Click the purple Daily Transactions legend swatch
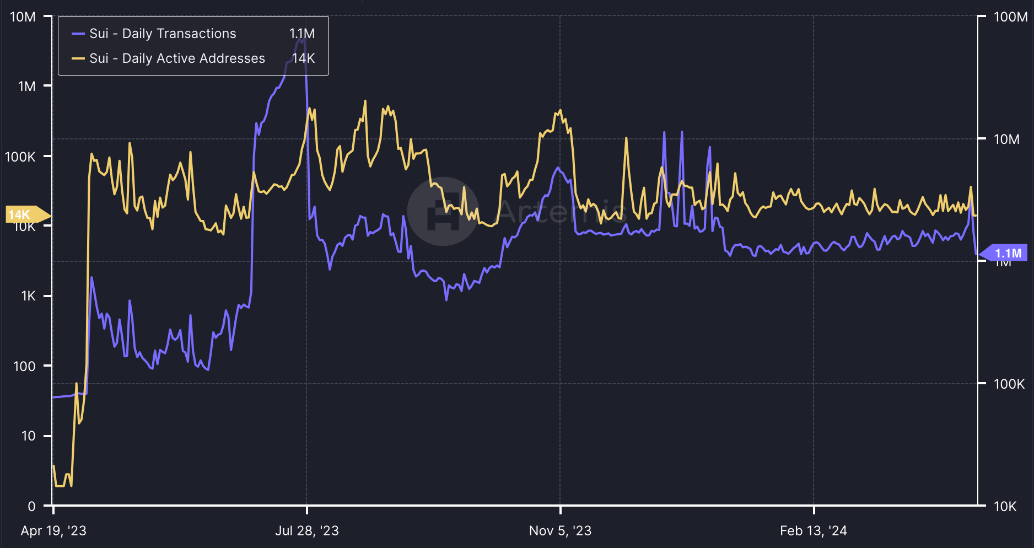The width and height of the screenshot is (1034, 548). click(78, 34)
